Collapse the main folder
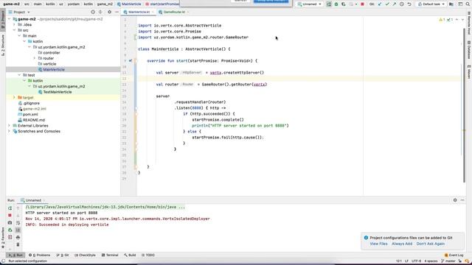The image size is (472, 265). point(19,36)
